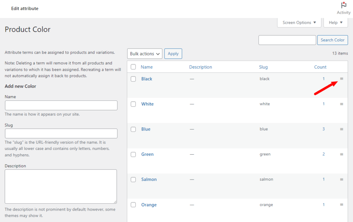Sort the table by Count column
353x222 pixels.
pyautogui.click(x=320, y=67)
